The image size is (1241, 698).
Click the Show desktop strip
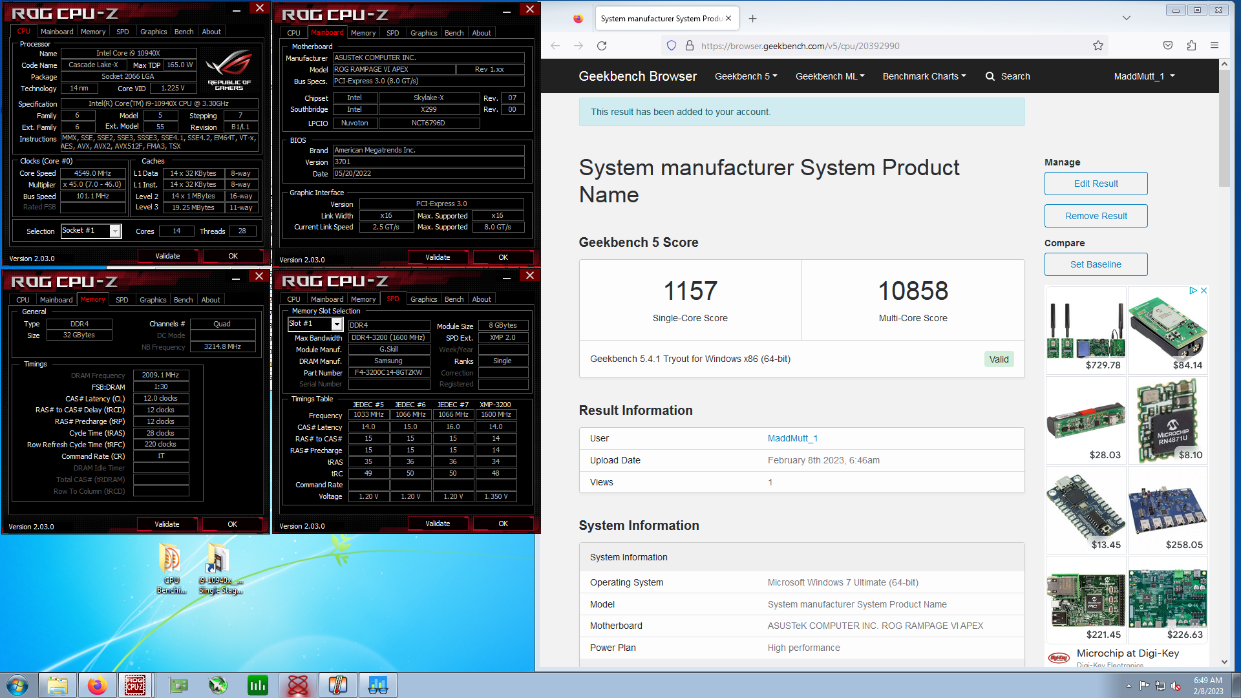coord(1236,685)
